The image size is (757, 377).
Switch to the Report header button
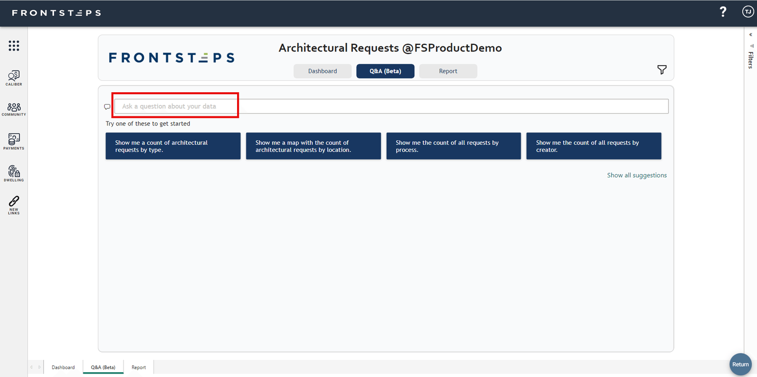point(448,71)
